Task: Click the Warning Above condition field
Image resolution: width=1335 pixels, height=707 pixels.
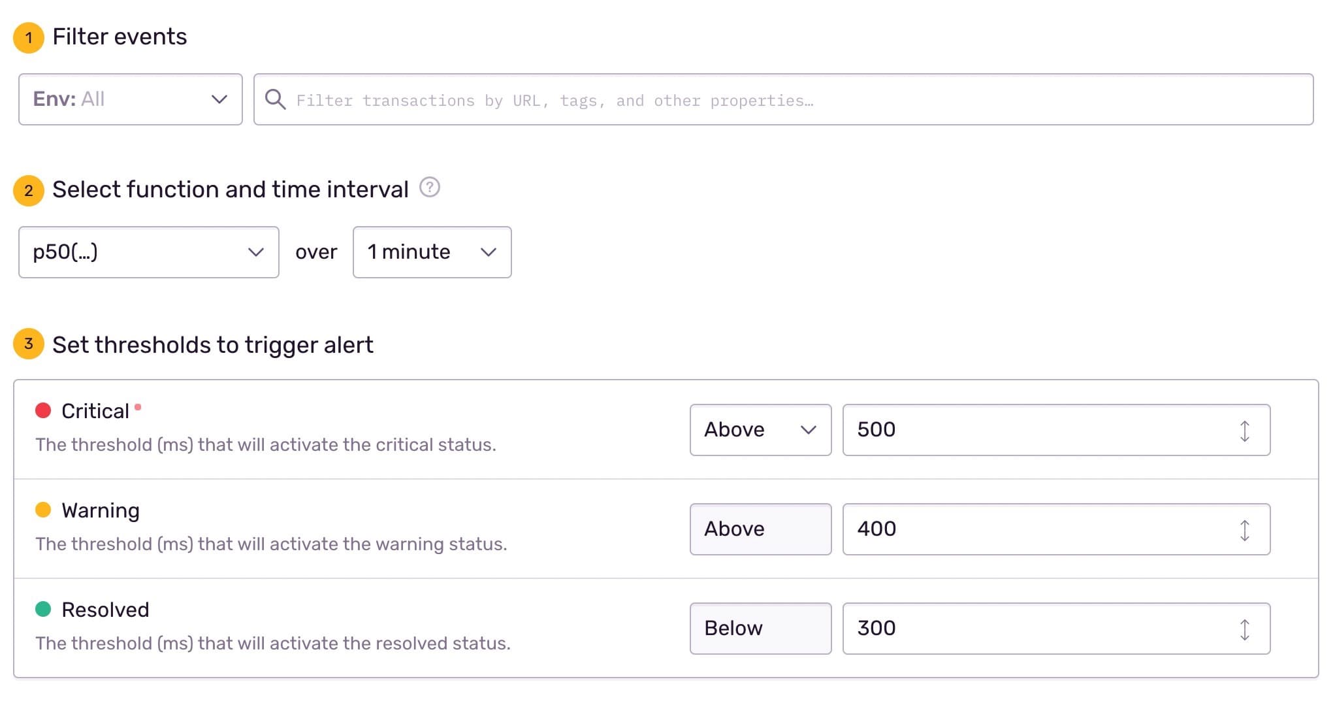Action: click(x=760, y=529)
